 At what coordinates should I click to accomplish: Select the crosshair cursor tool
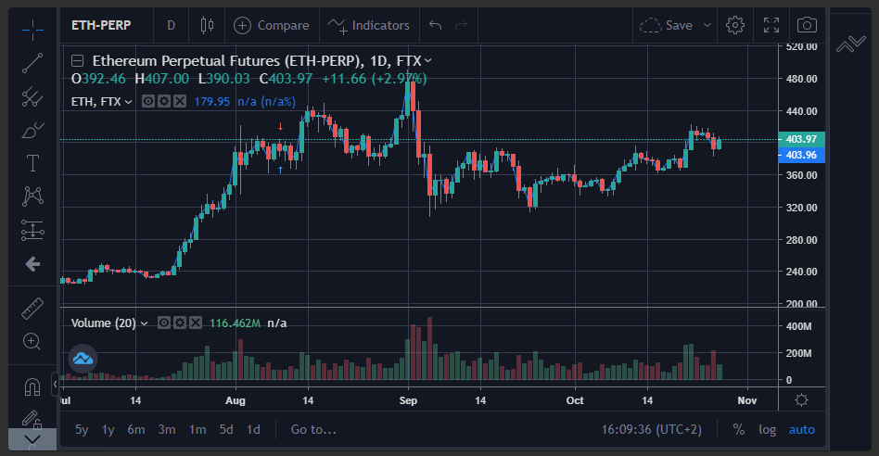click(x=32, y=30)
